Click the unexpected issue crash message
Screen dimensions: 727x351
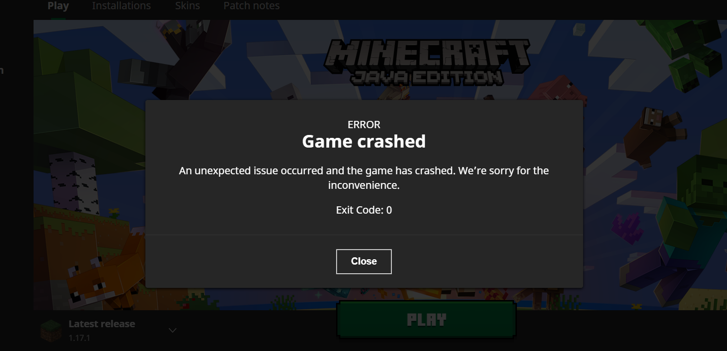pos(364,178)
